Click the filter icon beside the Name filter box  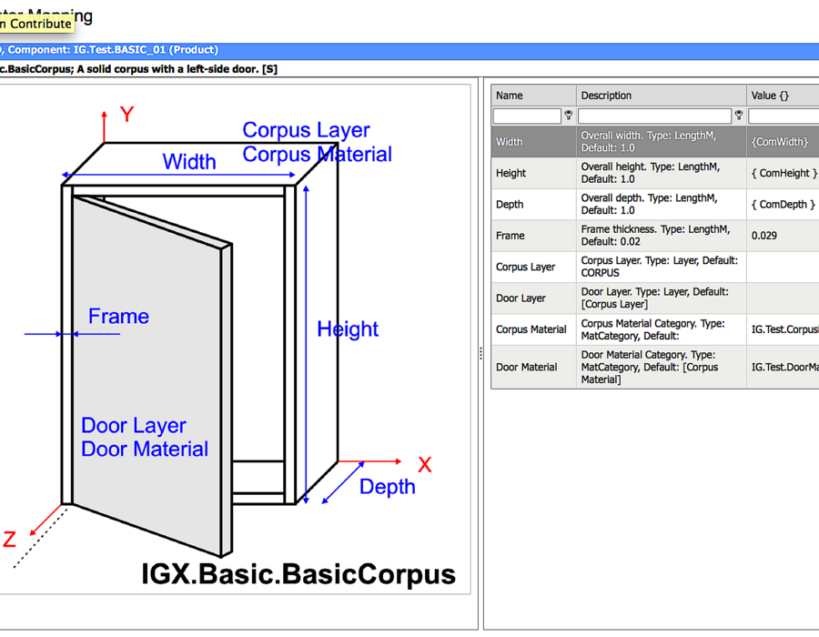[568, 116]
